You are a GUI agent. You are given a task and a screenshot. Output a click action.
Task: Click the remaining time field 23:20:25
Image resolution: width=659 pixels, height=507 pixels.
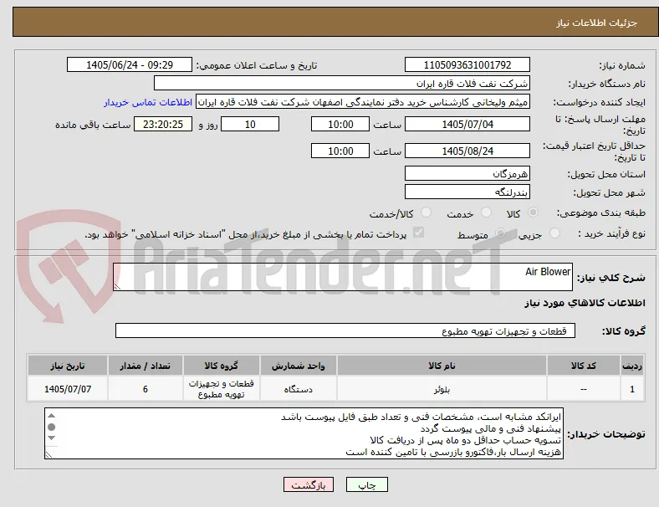163,125
